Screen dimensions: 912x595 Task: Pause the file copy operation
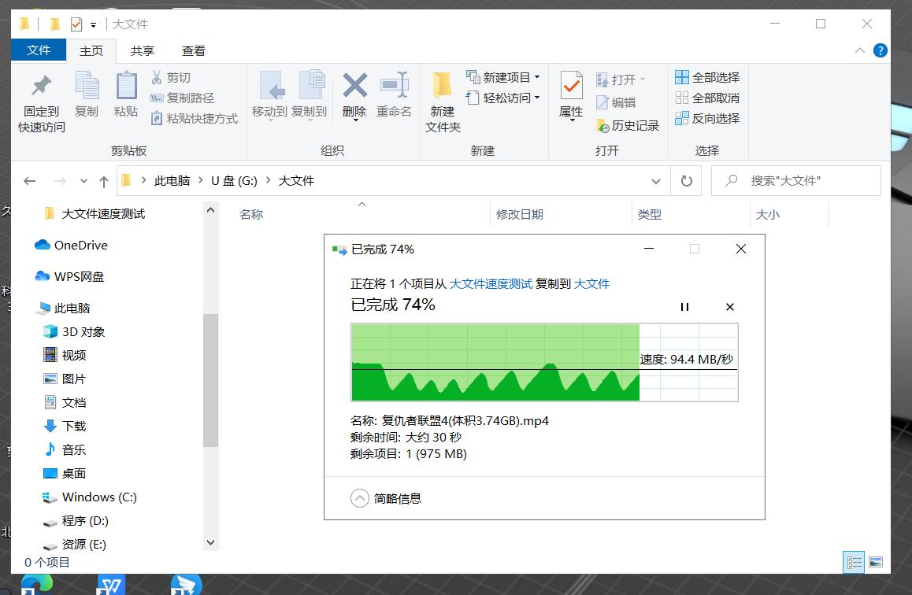[684, 307]
